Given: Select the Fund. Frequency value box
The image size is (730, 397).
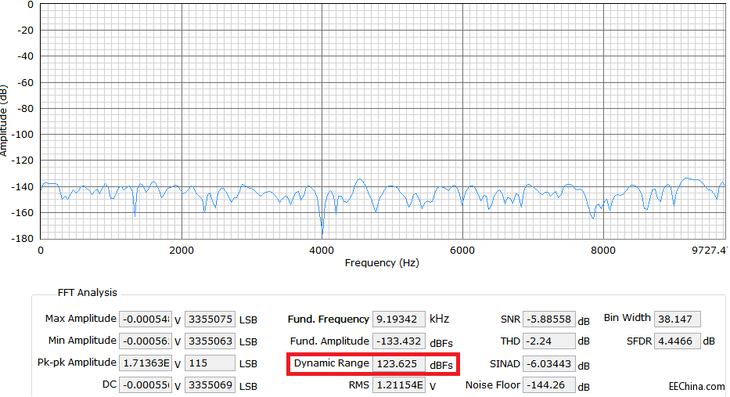Looking at the screenshot, I should [x=398, y=319].
